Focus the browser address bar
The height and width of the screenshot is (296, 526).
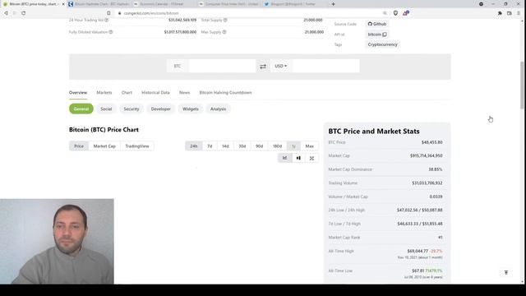point(248,13)
